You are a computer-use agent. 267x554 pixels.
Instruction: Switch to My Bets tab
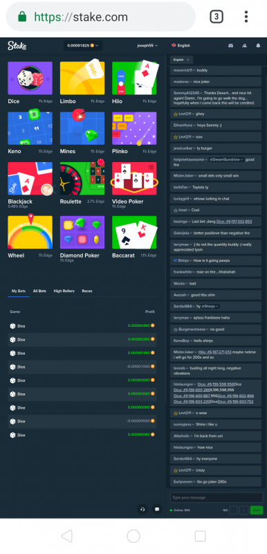pyautogui.click(x=19, y=291)
